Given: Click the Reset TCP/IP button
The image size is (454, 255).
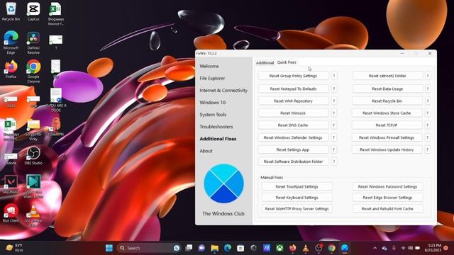Looking at the screenshot, I should [387, 125].
